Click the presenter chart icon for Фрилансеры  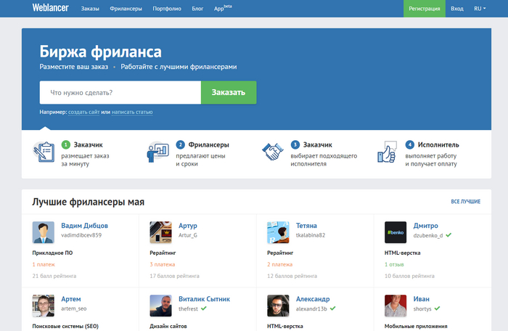157,152
